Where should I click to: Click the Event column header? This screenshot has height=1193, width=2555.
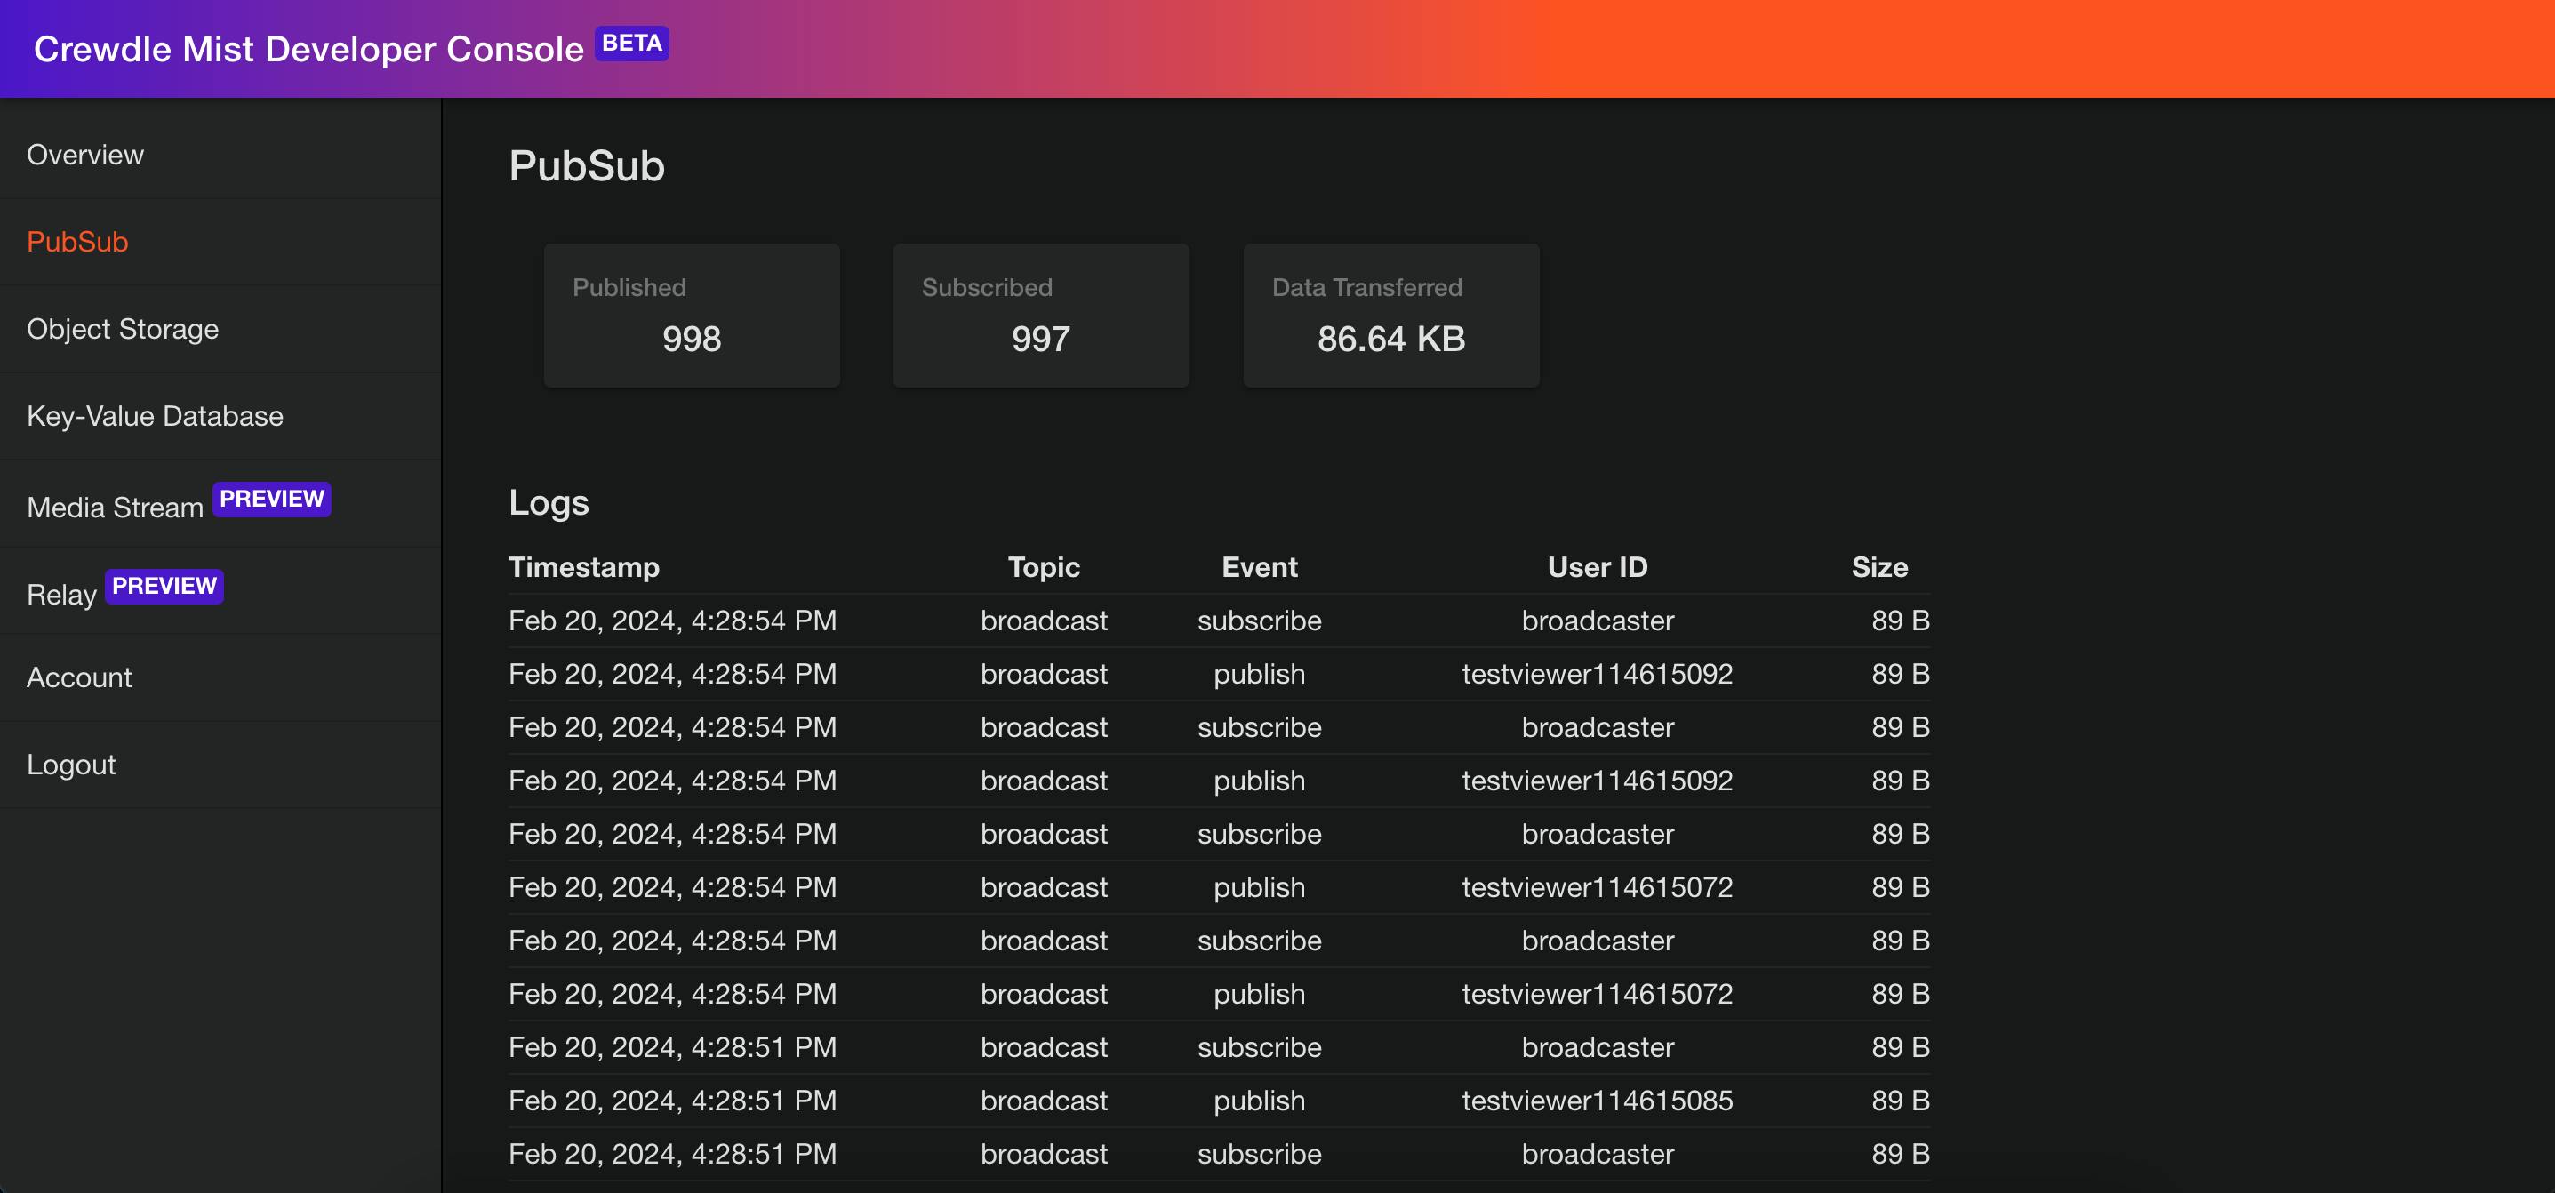(x=1259, y=567)
